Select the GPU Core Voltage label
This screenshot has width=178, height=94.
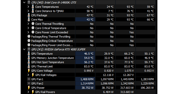click(42, 71)
